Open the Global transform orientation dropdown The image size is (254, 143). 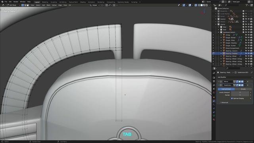tap(94, 5)
